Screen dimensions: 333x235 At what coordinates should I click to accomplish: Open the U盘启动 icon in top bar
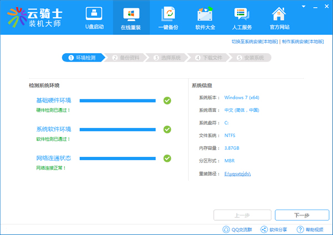[93, 13]
